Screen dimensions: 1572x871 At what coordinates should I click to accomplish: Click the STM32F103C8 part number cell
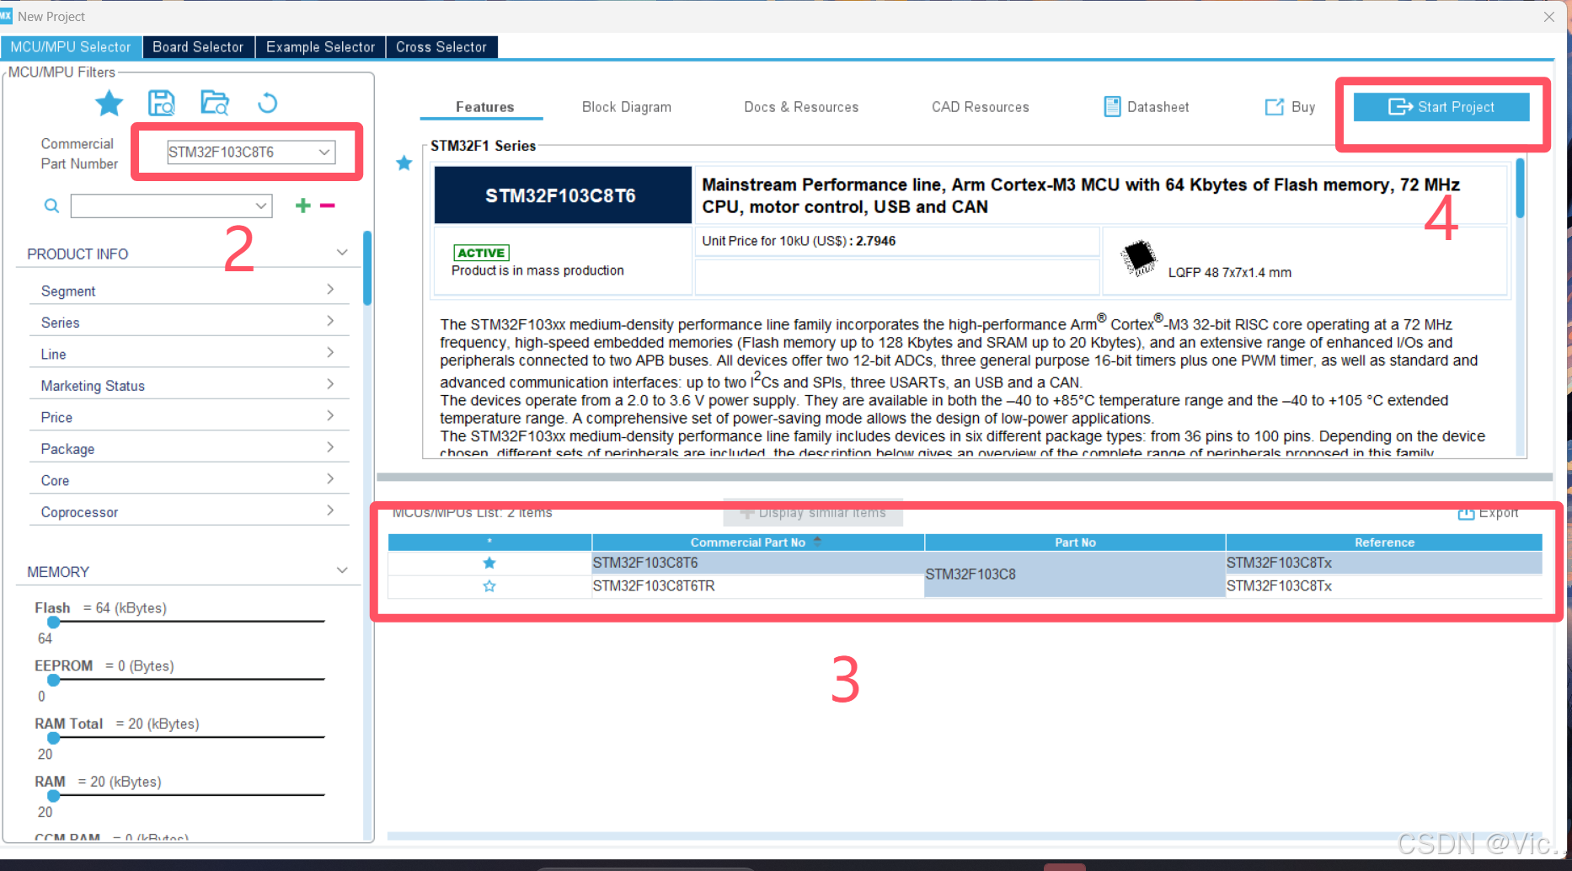coord(1075,574)
